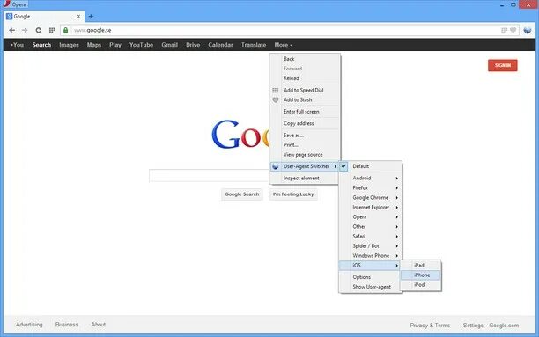Click the Google Search button

[x=242, y=194]
